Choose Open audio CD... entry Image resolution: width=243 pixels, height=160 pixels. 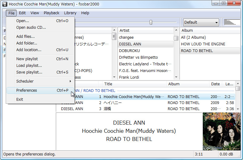pos(40,28)
